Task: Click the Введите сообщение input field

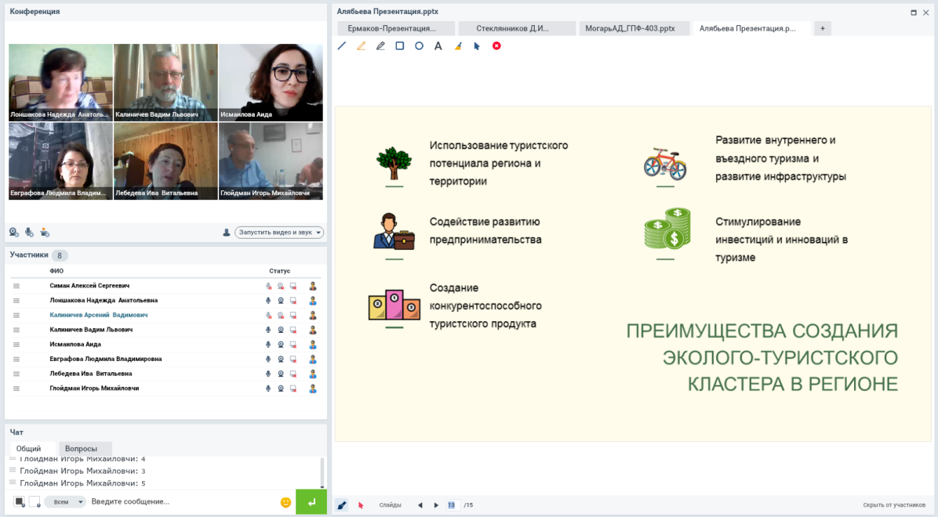Action: [x=180, y=502]
